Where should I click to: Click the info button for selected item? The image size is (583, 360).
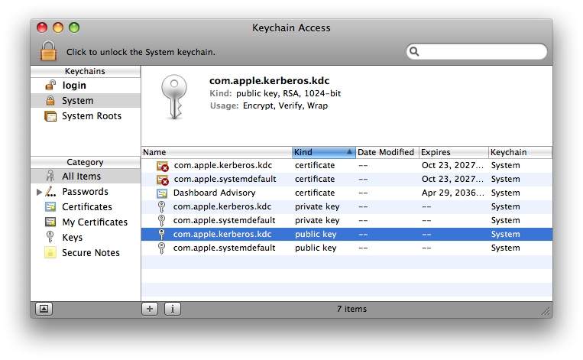click(x=173, y=309)
